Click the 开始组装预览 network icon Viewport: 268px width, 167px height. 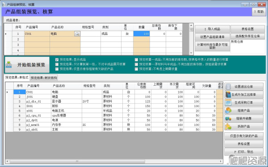pos(9,65)
